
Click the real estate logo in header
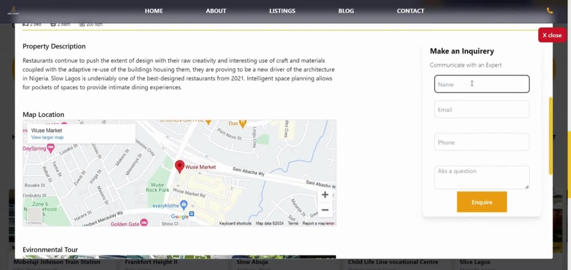(x=13, y=11)
